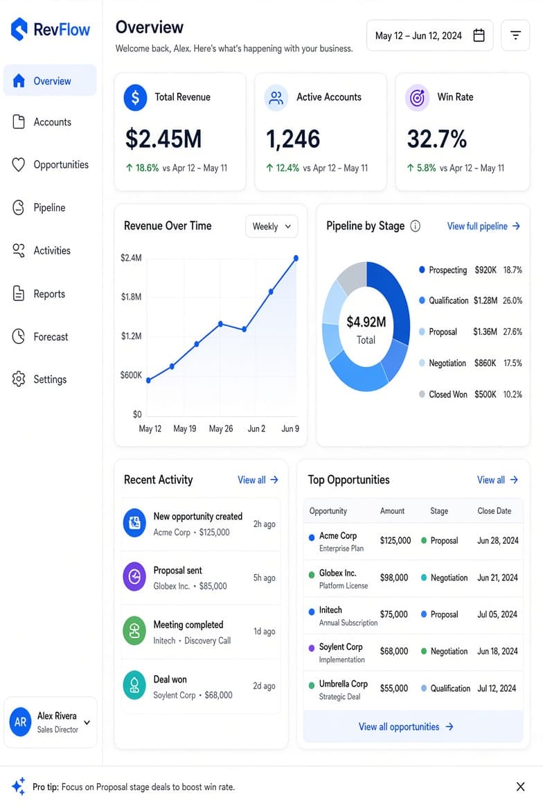543x810 pixels.
Task: Open the May 12 – Jun 12, 2024 date picker
Action: click(x=429, y=35)
